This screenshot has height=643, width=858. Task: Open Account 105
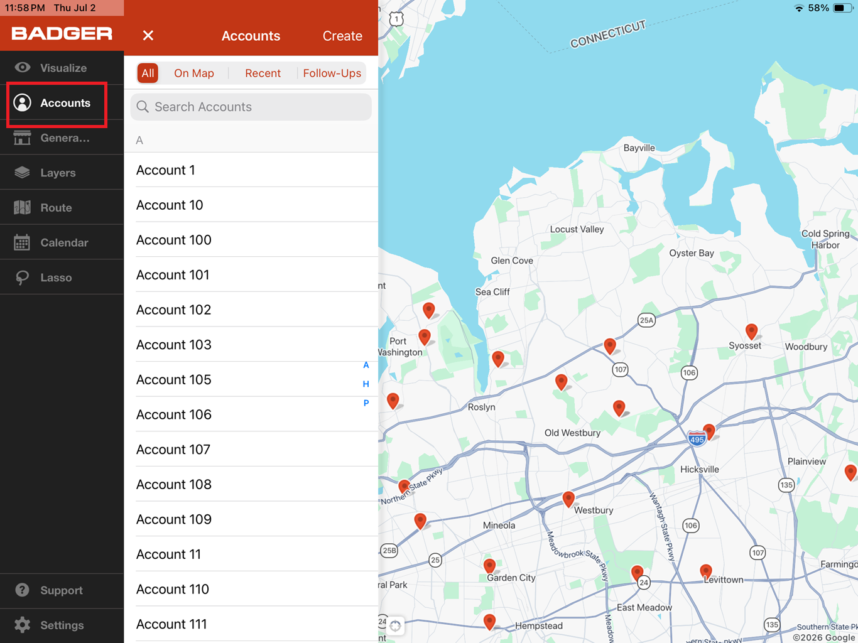coord(251,380)
